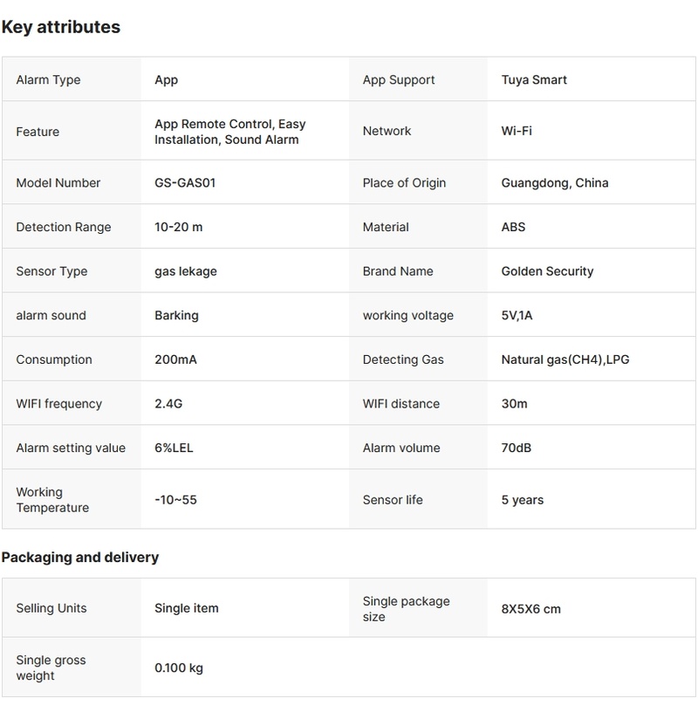The height and width of the screenshot is (705, 698).
Task: Click the Golden Security brand name
Action: tap(547, 270)
